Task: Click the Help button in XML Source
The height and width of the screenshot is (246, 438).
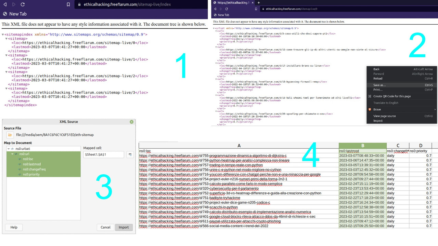Action: click(x=14, y=227)
